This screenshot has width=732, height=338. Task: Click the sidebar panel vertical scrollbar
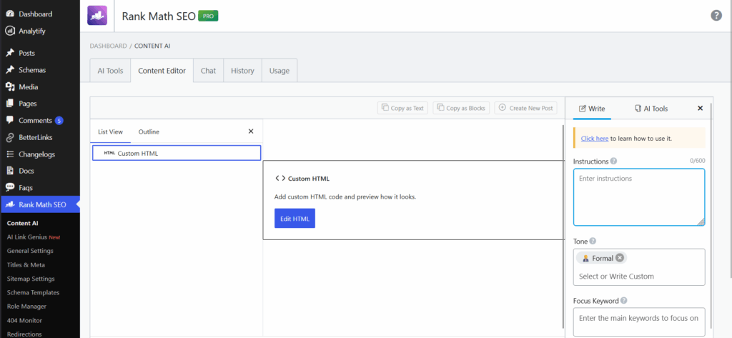711,216
